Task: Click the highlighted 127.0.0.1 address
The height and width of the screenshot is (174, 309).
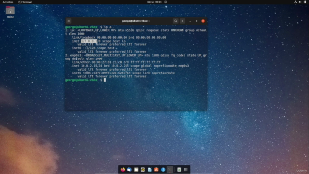Action: [89, 41]
